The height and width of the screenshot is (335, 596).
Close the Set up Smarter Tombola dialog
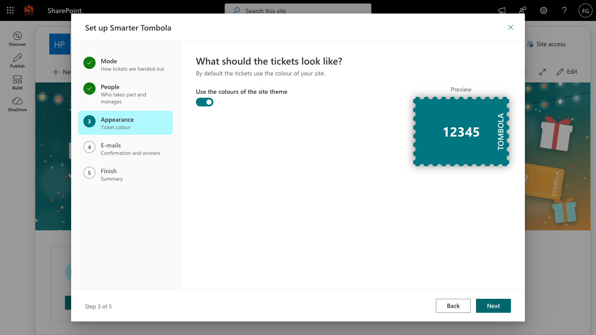(x=510, y=27)
